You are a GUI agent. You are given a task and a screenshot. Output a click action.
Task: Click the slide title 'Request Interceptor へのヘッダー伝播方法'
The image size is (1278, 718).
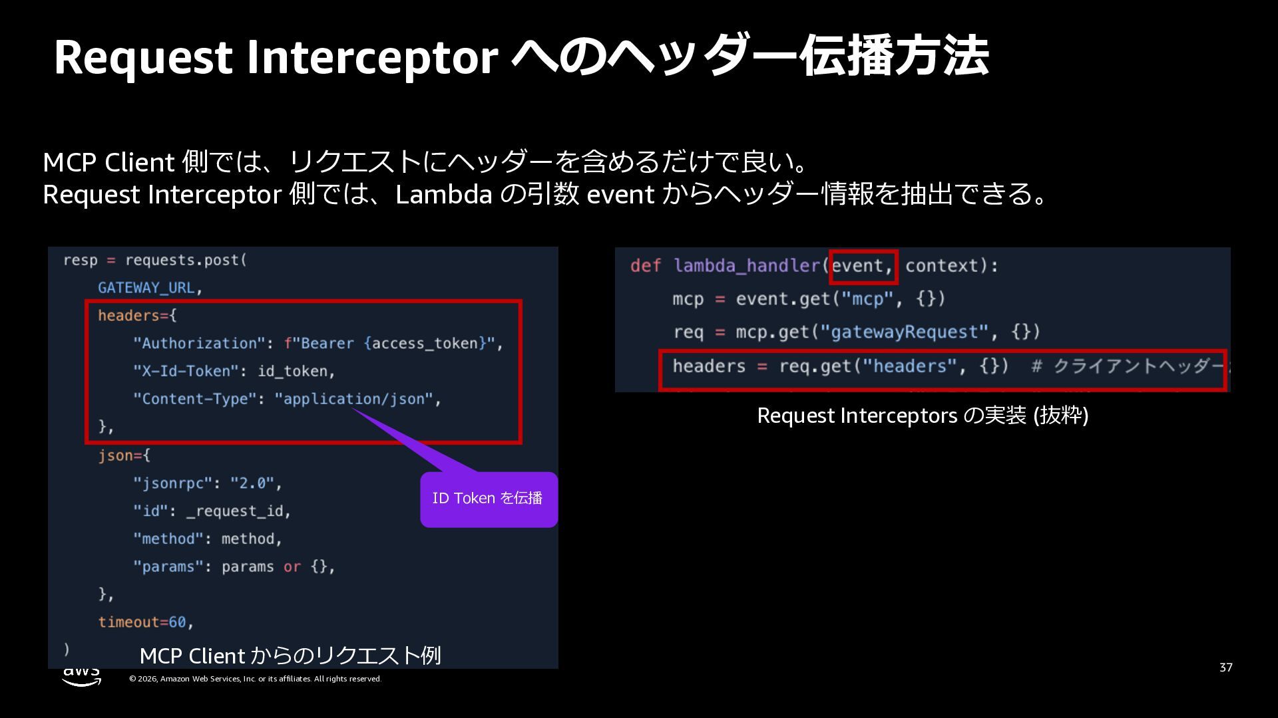tap(521, 57)
